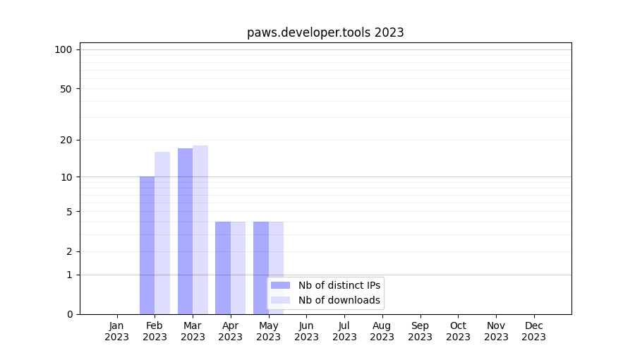Select the Mar 2023 downloads bar
635x353 pixels.
(200, 229)
